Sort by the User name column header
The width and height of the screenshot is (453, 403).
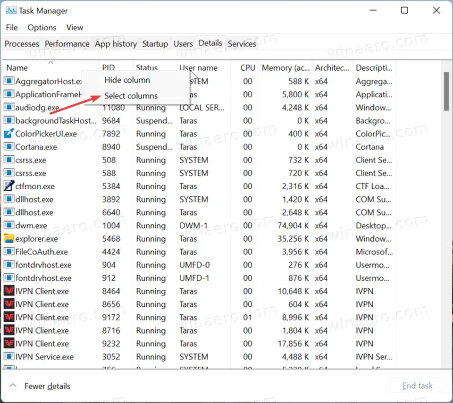[203, 67]
